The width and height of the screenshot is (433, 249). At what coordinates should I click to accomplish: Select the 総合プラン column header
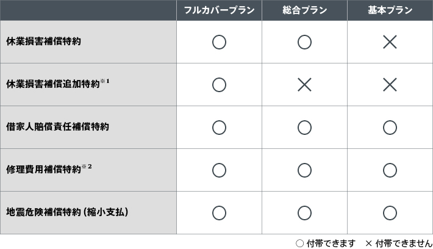coord(304,10)
